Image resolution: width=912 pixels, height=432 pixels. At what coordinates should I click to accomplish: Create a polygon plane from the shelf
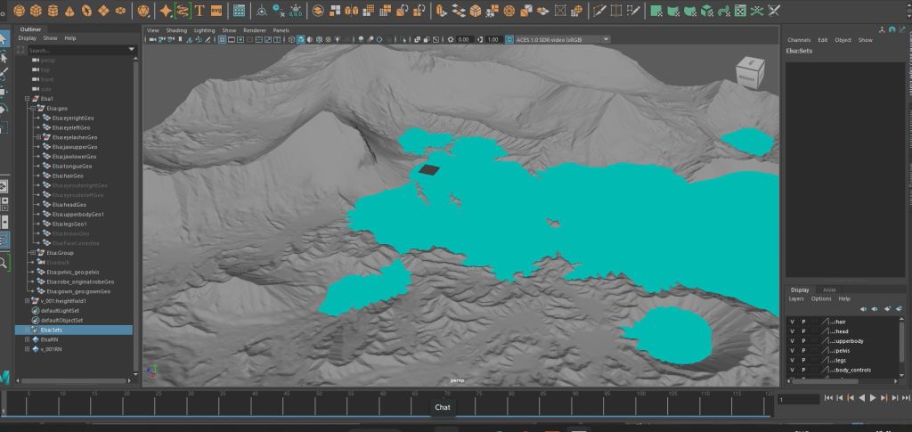coord(103,11)
